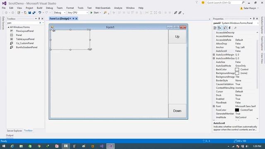
Task: Open File Explorer from the taskbar
Action: coord(21,146)
